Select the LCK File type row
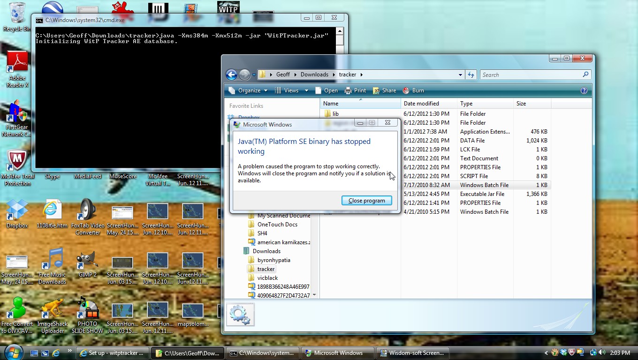 tap(470, 150)
